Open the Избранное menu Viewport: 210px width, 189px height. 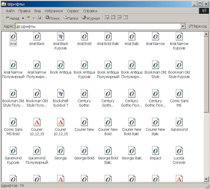[x=54, y=11]
